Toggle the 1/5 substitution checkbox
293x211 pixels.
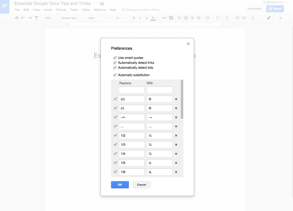click(115, 163)
